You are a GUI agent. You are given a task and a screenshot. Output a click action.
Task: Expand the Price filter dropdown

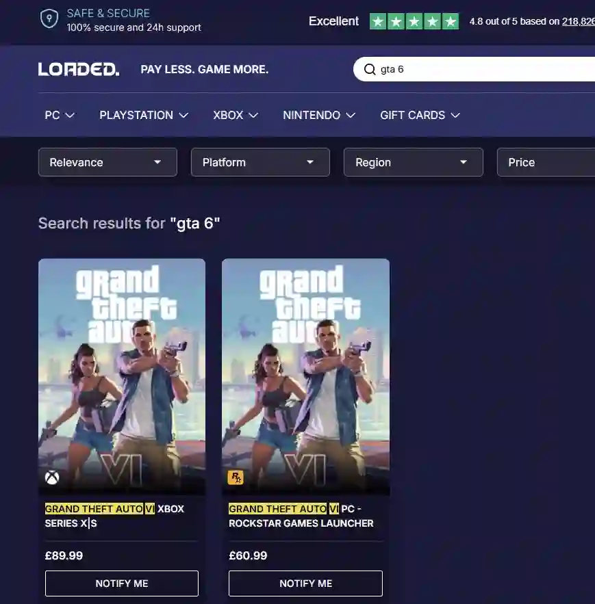[x=546, y=162]
